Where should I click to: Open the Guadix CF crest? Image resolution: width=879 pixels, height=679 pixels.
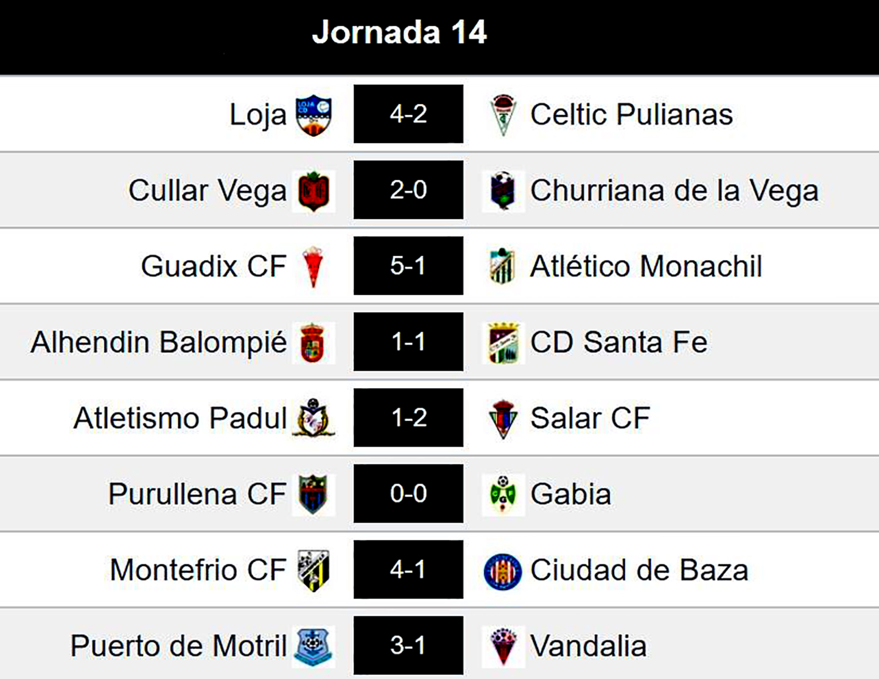(x=313, y=266)
